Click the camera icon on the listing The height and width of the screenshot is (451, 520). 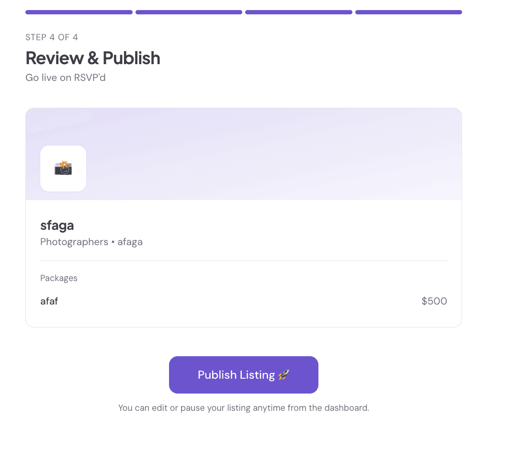point(63,169)
